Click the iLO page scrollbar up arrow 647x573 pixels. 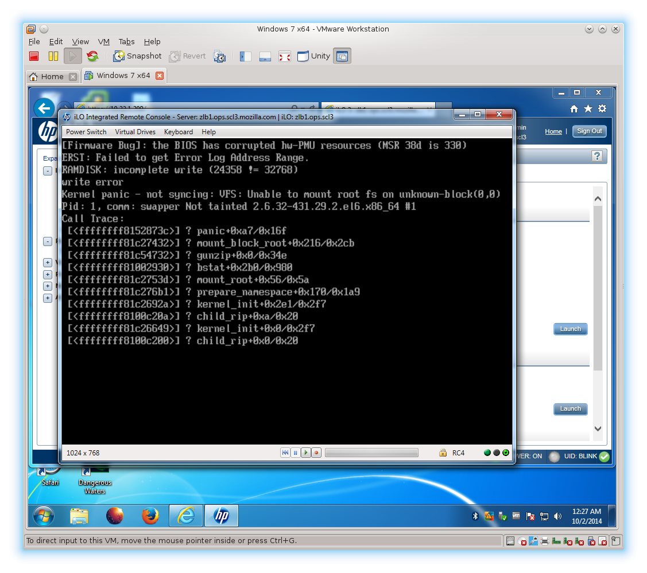tap(598, 199)
